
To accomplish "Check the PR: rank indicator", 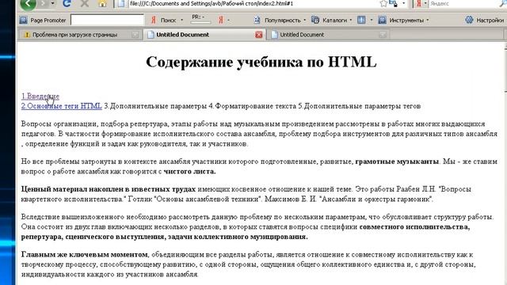I will coord(200,19).
